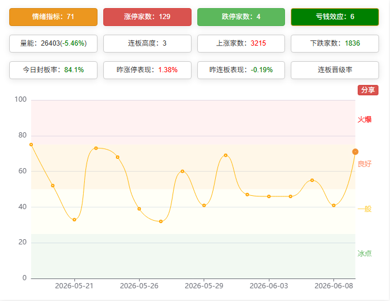Click the 2026-05-29 axis date label
This screenshot has width=390, height=301.
click(x=204, y=286)
